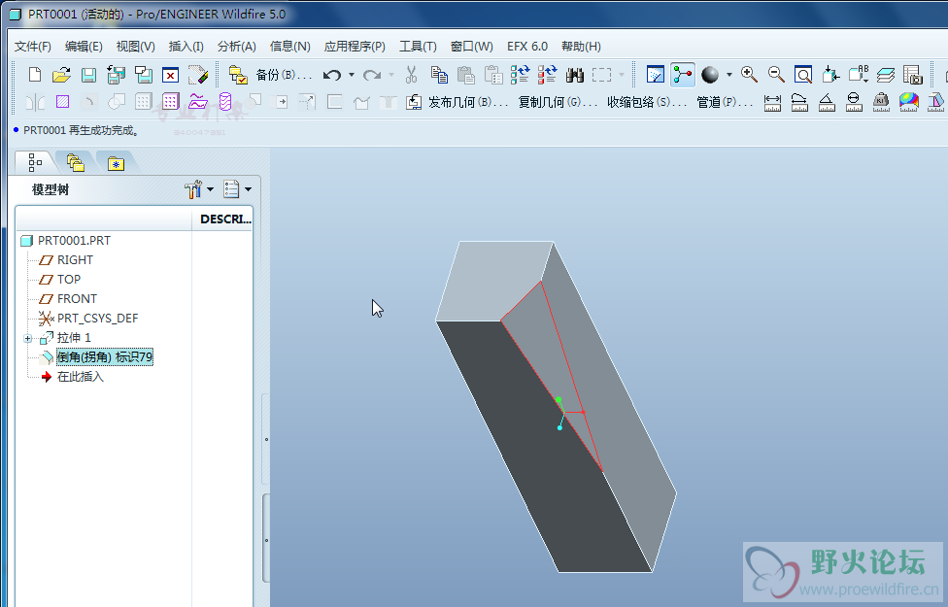Open the 分析(A) menu
This screenshot has width=948, height=607.
(x=236, y=47)
